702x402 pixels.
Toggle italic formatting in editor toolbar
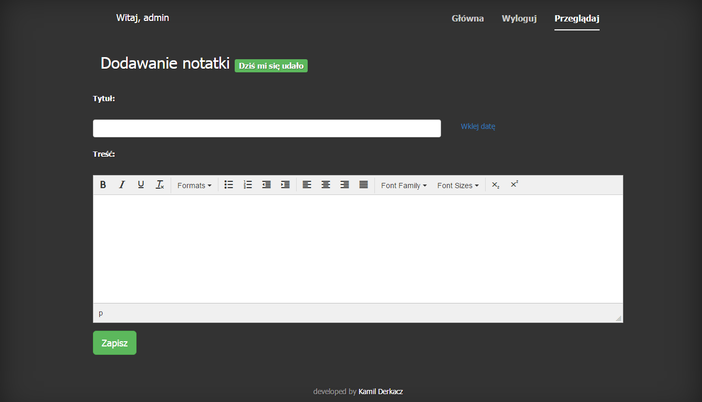tap(122, 185)
